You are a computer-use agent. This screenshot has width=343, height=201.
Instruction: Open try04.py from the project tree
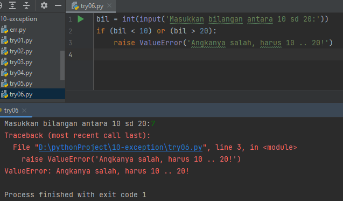[x=21, y=73]
